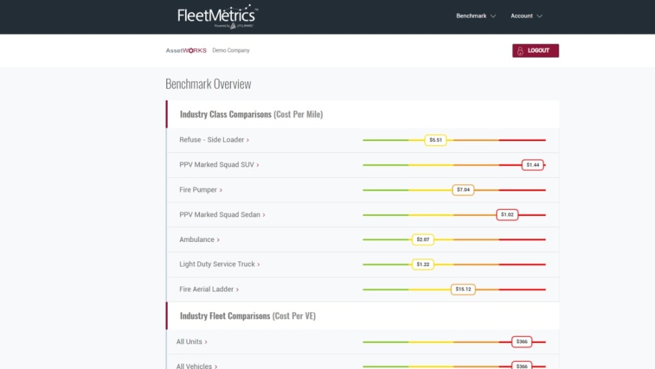
Task: Open Refuse - Side Loader comparison
Action: (214, 140)
